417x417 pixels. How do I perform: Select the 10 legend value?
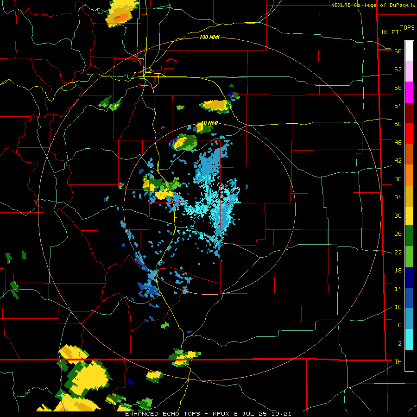398,307
